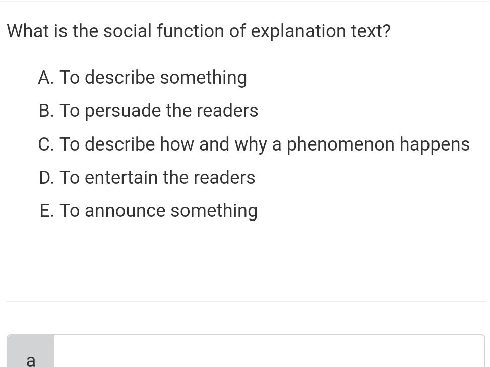
Task: Click the word 'happens' ending option C
Action: pyautogui.click(x=435, y=145)
